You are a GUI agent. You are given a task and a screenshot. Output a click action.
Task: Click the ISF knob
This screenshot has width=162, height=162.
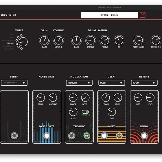119,40
